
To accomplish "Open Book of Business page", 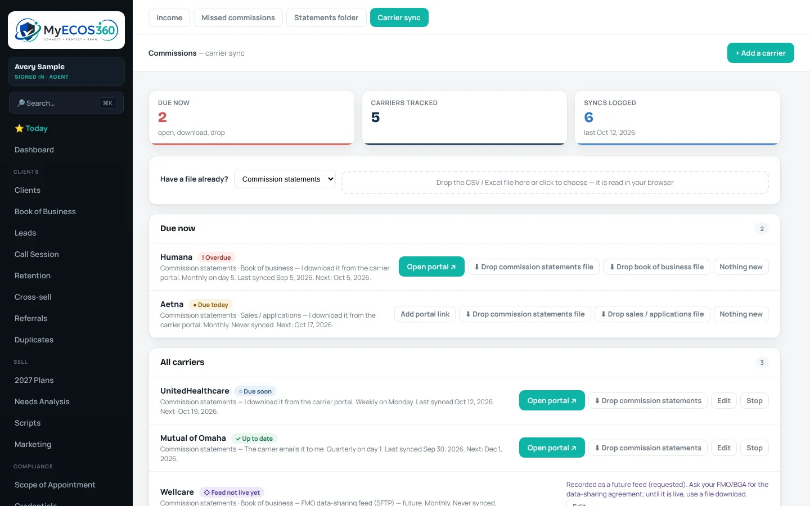I will click(66, 211).
